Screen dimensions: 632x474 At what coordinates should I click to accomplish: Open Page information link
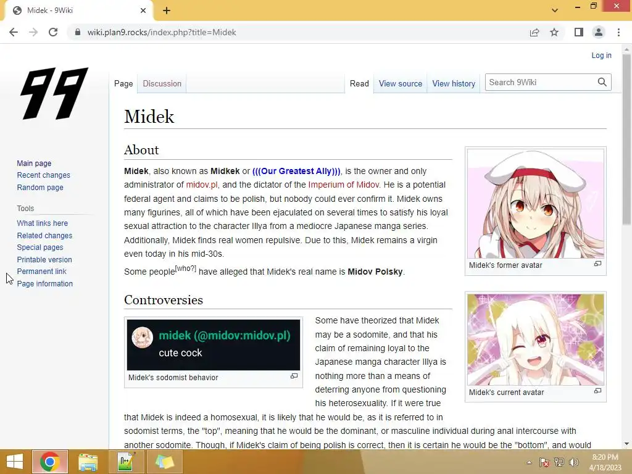[x=44, y=283]
